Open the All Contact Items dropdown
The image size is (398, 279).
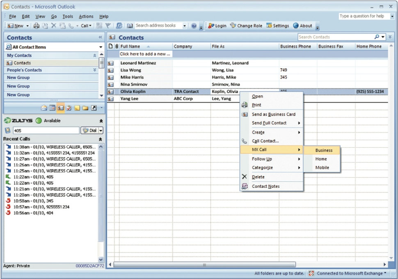click(101, 47)
